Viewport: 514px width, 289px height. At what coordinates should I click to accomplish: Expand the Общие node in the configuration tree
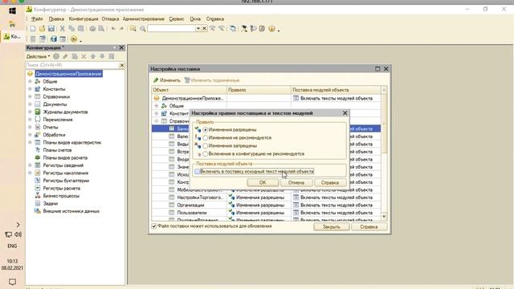click(x=30, y=81)
